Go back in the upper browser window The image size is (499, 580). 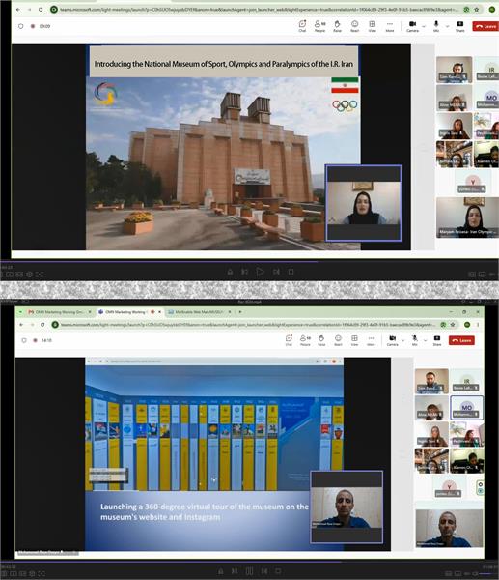[18, 10]
